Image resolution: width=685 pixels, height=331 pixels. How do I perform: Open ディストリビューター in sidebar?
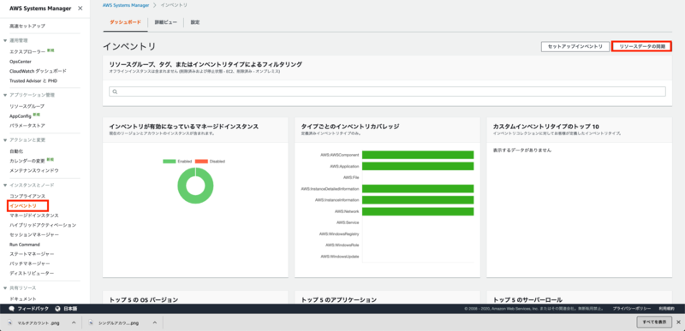32,274
